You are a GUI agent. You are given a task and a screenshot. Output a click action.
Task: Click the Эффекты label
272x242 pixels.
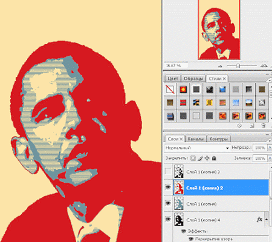click(x=198, y=231)
